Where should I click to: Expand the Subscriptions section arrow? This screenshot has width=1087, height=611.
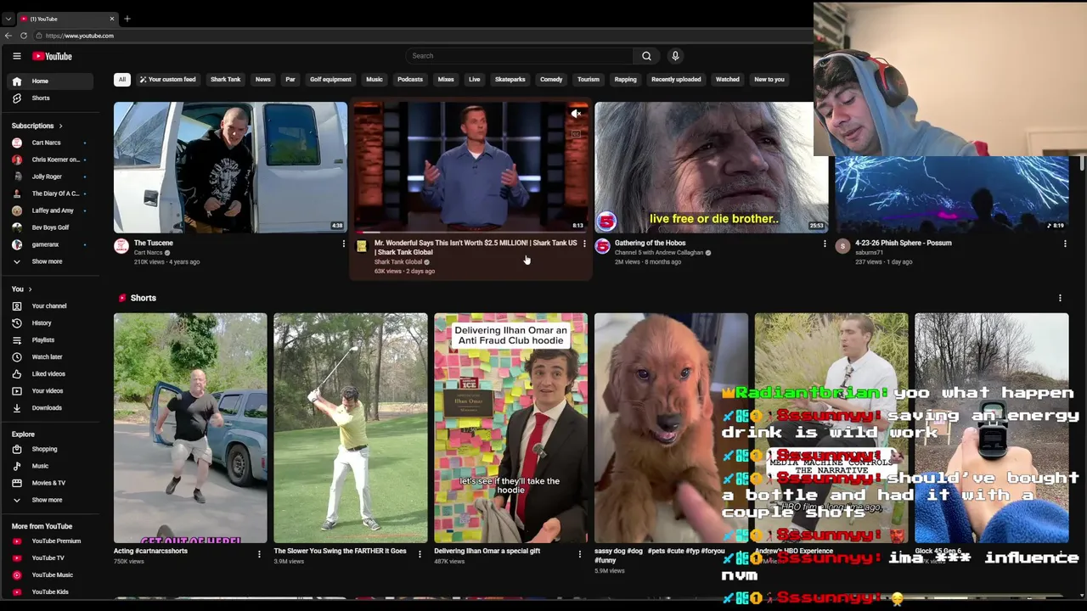click(x=60, y=126)
